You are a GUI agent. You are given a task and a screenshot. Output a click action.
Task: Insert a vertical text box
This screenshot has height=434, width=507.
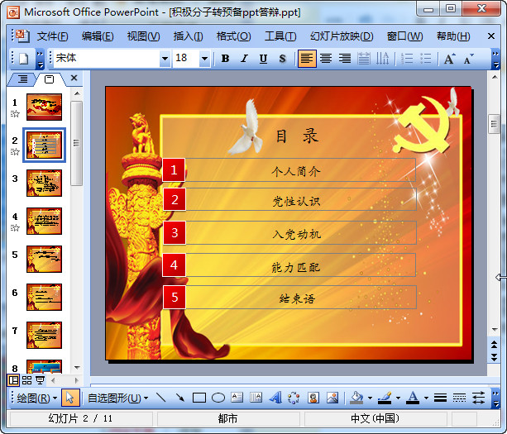pyautogui.click(x=256, y=398)
